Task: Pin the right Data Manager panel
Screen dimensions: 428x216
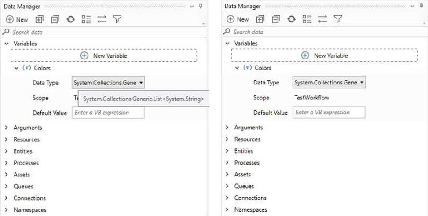Action: [421, 6]
